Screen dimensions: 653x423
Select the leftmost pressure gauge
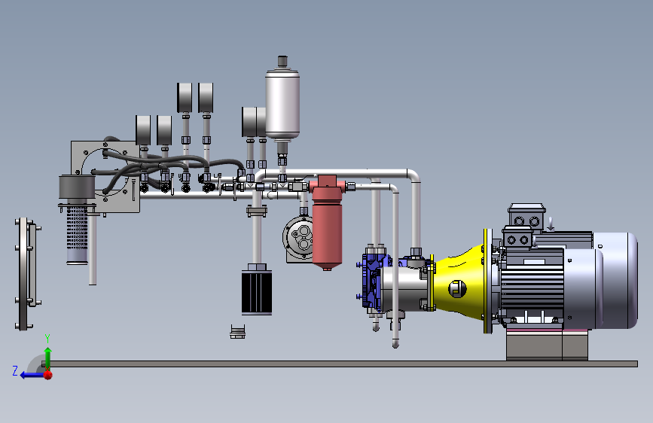tap(143, 130)
